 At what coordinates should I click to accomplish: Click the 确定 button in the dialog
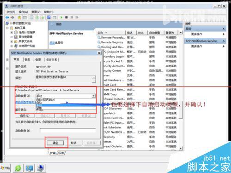pos(55,143)
